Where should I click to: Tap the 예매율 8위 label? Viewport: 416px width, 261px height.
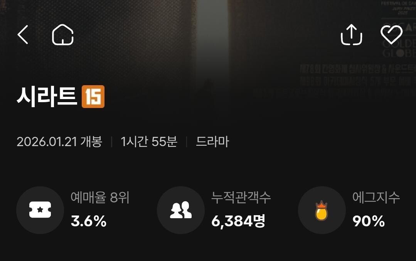[x=100, y=198]
